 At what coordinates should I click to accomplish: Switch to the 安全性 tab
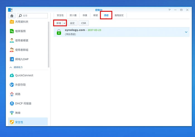point(60,15)
